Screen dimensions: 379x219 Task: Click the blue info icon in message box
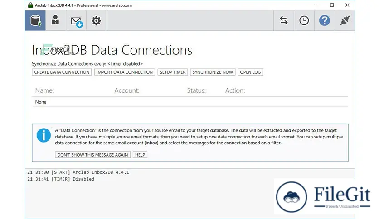(x=44, y=135)
